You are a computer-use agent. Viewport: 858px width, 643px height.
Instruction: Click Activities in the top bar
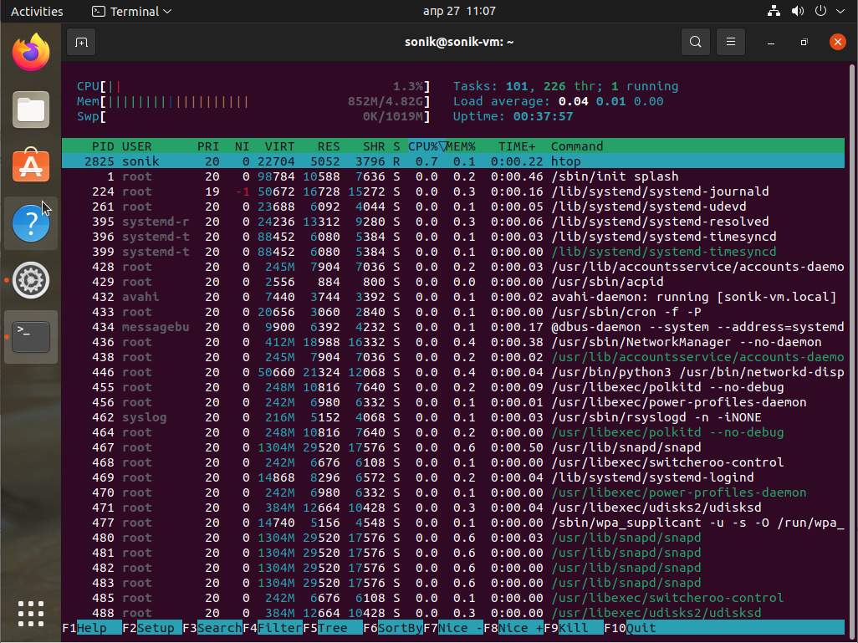pos(37,12)
